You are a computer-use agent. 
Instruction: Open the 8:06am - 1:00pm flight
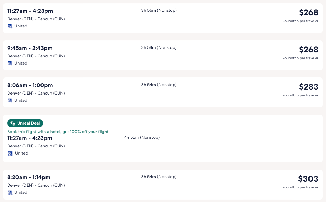pos(30,85)
